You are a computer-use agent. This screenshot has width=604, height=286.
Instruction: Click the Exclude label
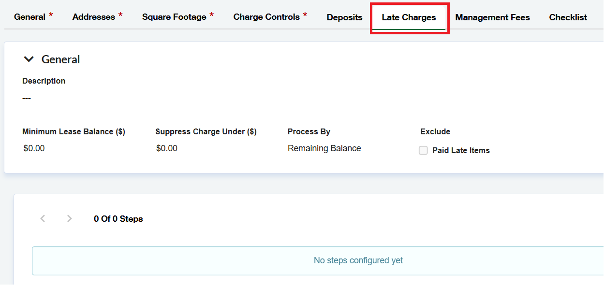pyautogui.click(x=435, y=131)
